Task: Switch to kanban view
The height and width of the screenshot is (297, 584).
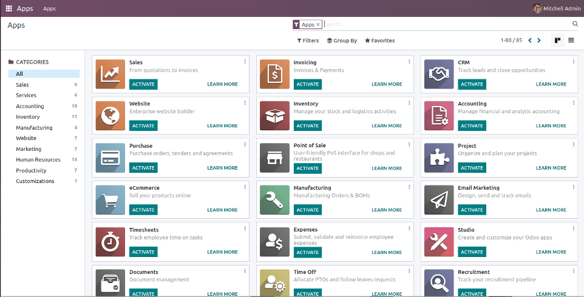Action: tap(557, 41)
